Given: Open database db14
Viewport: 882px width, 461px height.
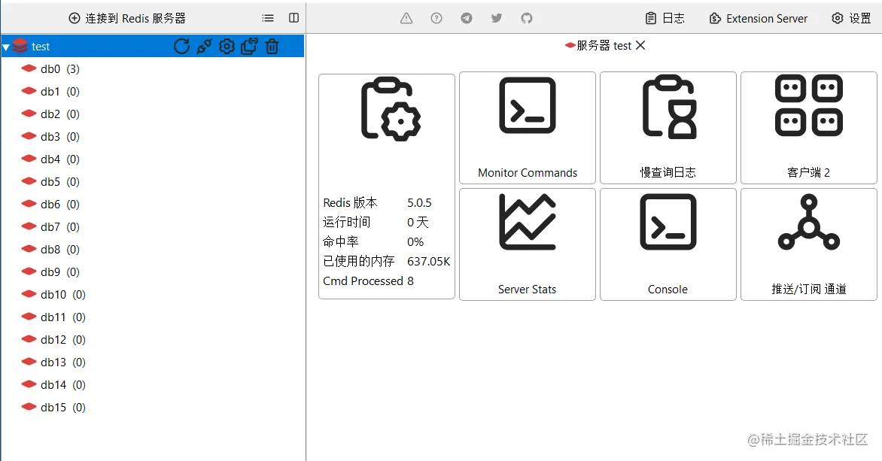Looking at the screenshot, I should [53, 384].
